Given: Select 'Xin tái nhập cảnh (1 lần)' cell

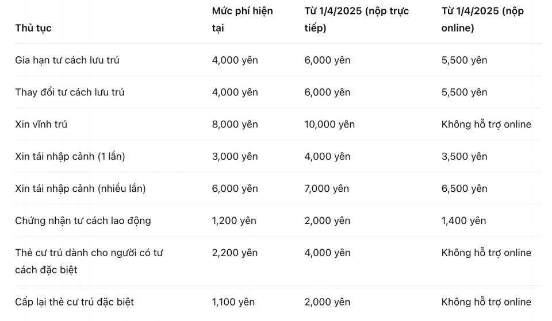Looking at the screenshot, I should [70, 156].
